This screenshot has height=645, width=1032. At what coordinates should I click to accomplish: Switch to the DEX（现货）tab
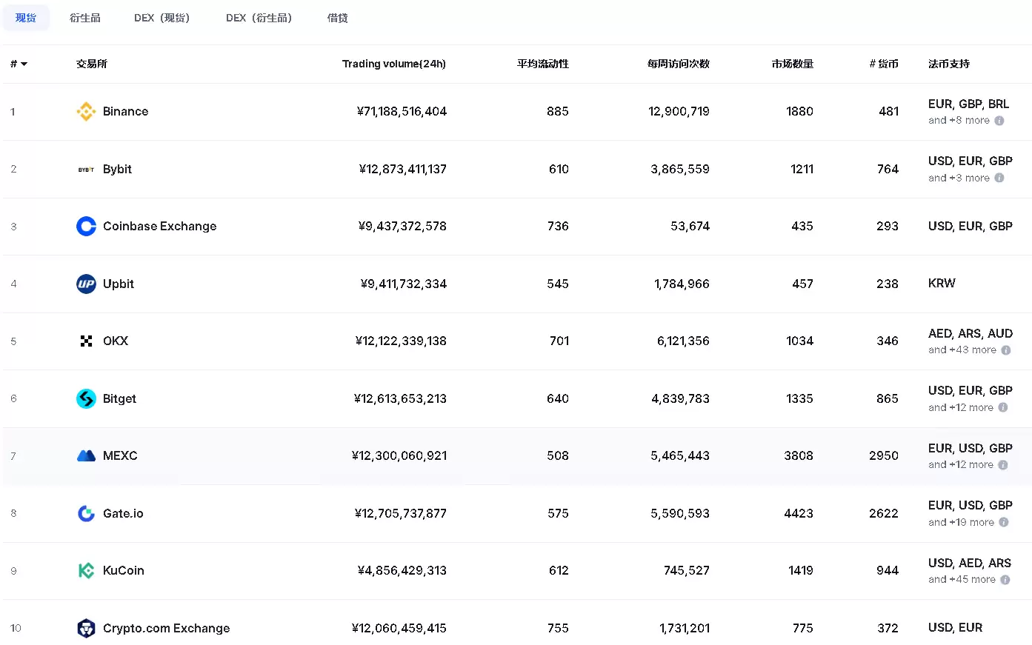[x=162, y=18]
